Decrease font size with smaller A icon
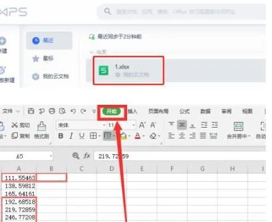Screen dimensions: 272x222 pos(153,125)
